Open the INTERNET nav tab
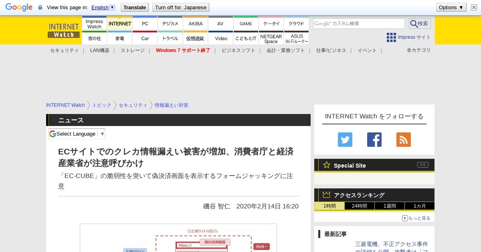 (x=120, y=24)
